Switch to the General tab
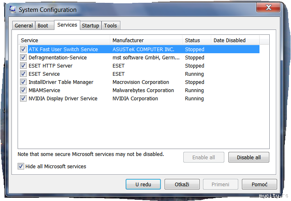This screenshot has height=201, width=291. [x=24, y=25]
